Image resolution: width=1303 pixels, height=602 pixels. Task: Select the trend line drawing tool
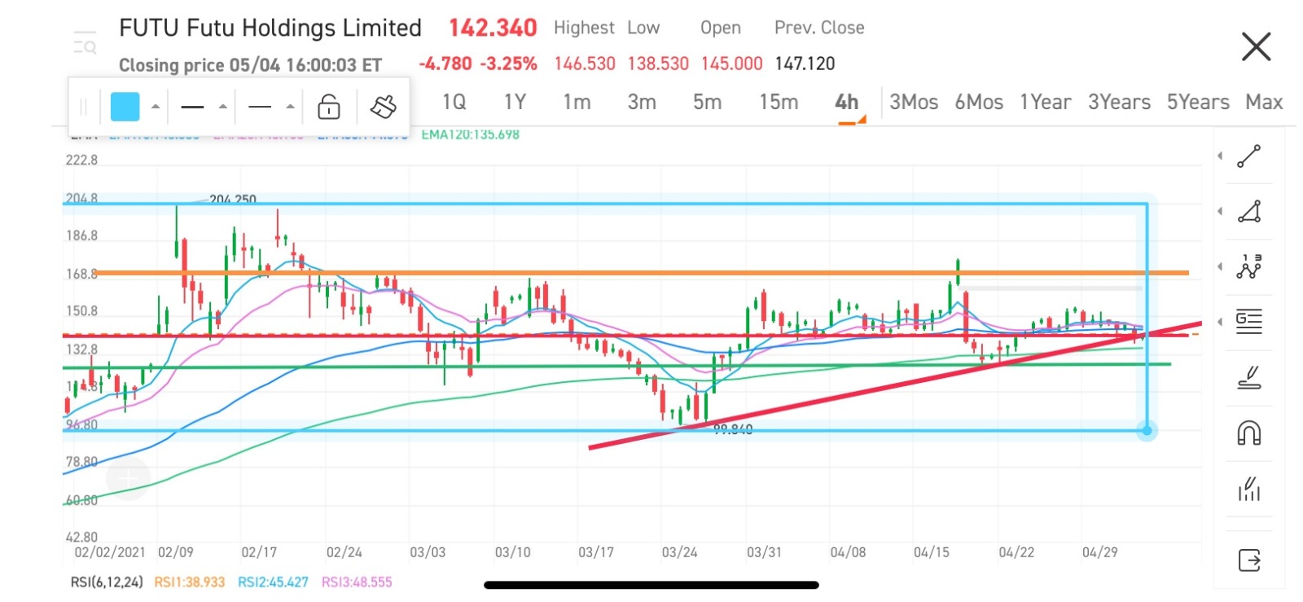[x=1248, y=156]
